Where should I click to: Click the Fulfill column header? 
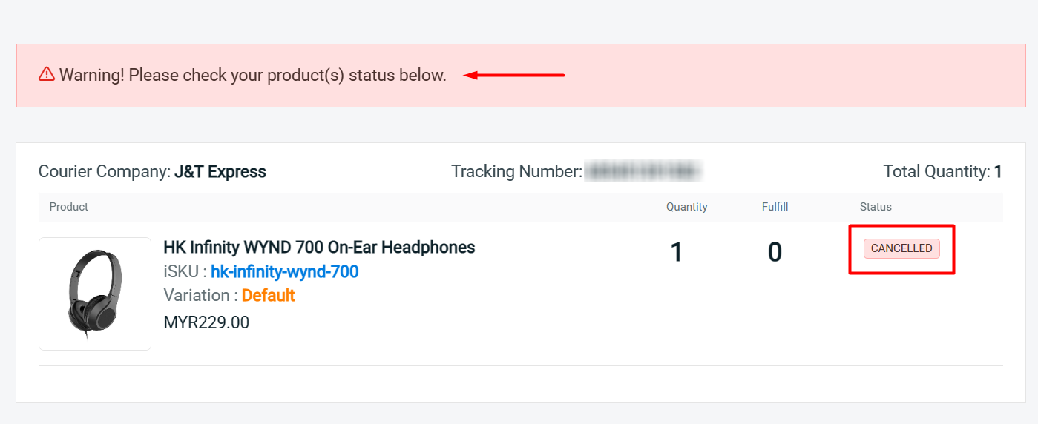coord(775,207)
